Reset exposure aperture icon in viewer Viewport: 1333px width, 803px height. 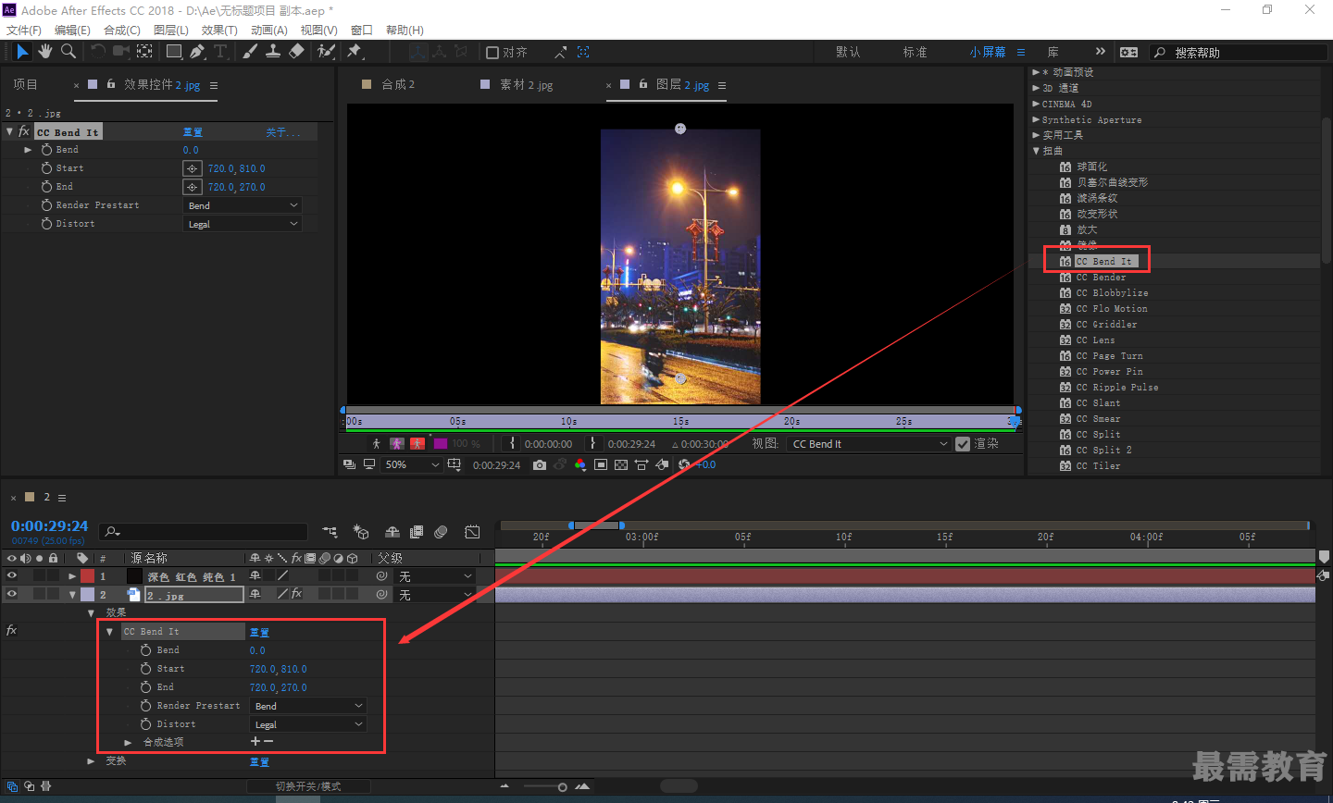pyautogui.click(x=684, y=464)
